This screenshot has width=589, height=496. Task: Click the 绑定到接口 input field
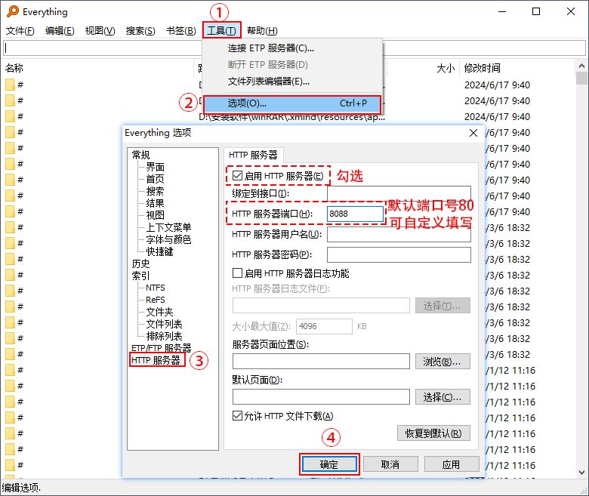click(x=399, y=193)
